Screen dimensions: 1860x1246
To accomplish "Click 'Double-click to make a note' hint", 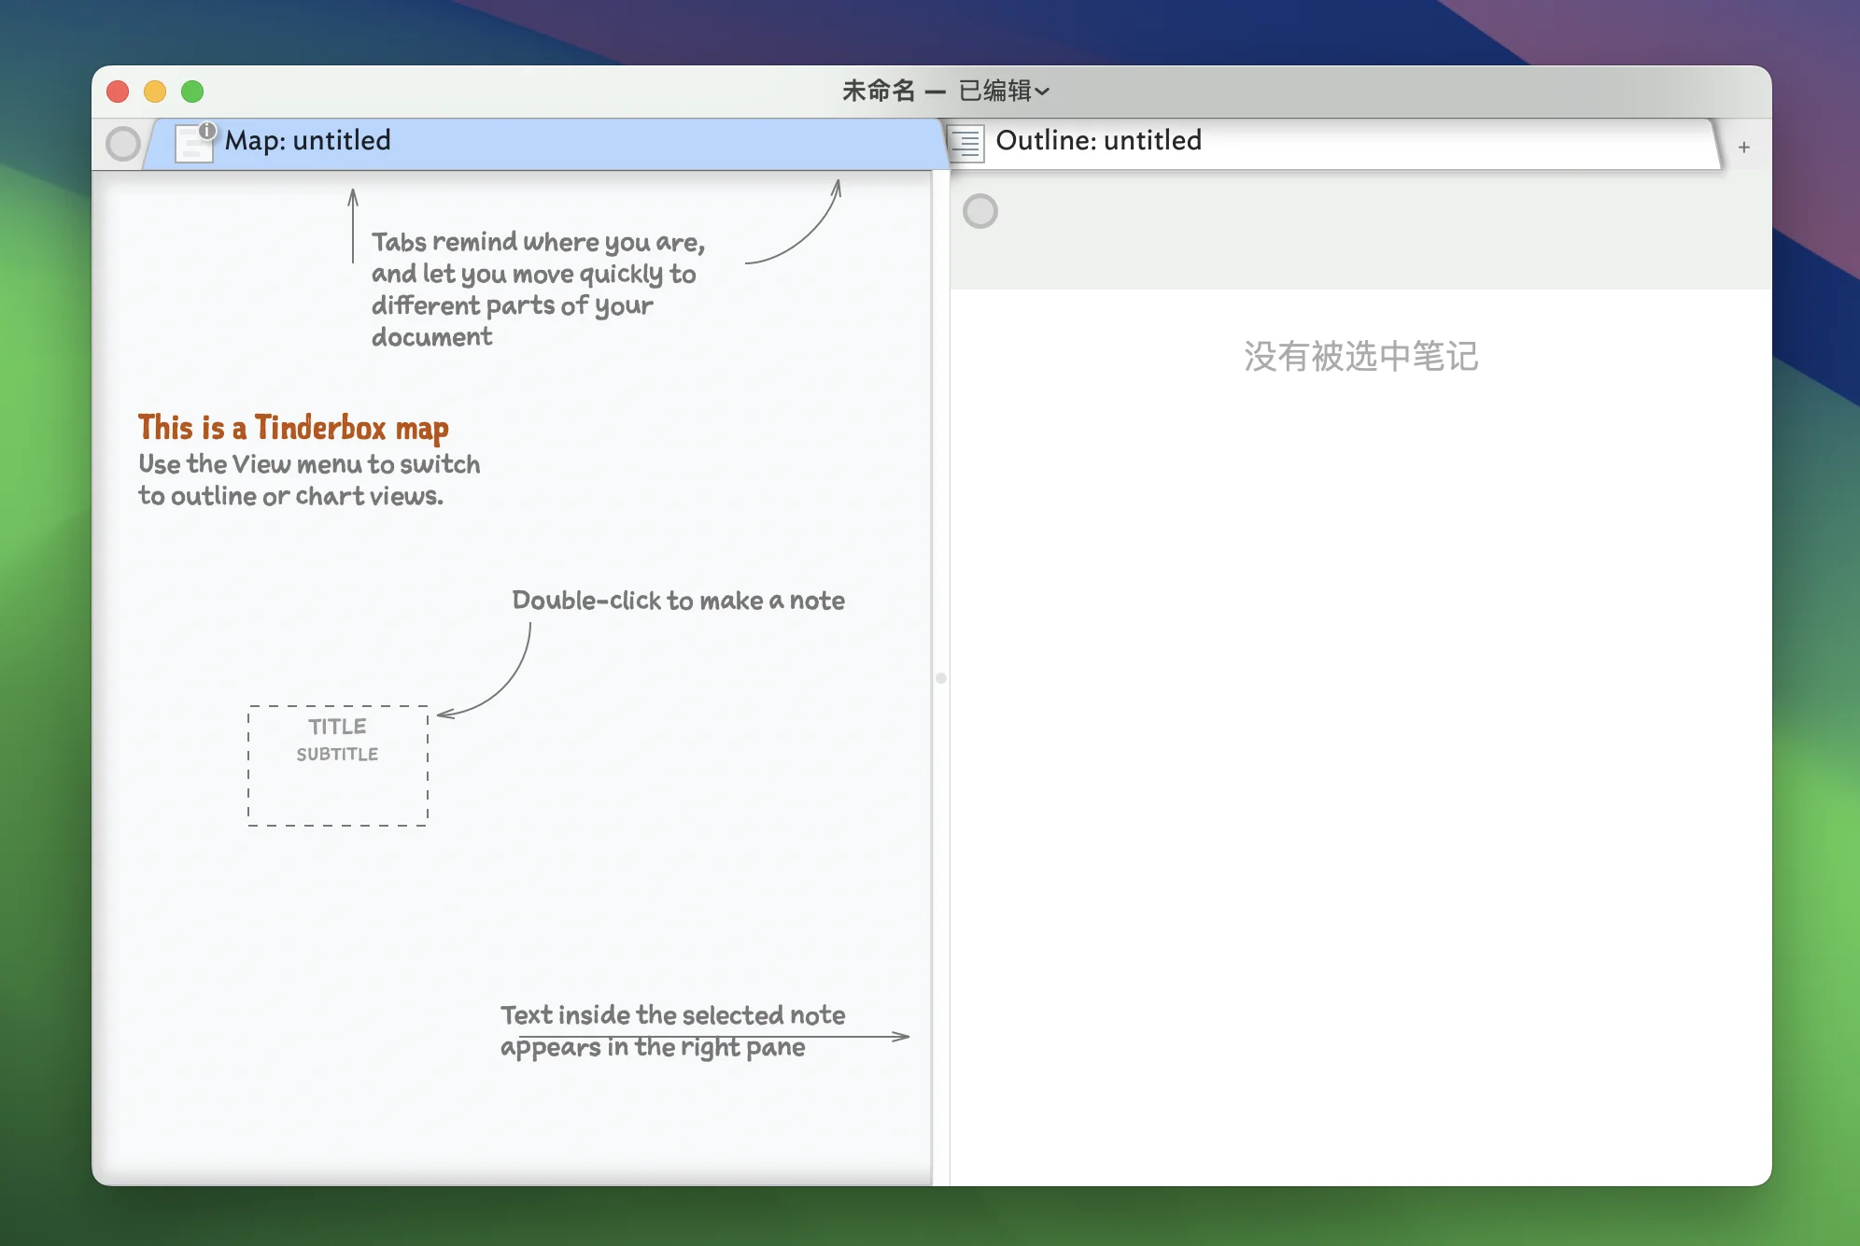I will click(x=678, y=601).
